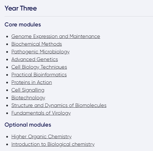Open Structure and Dynamics of Biomolecules
153x151 pixels.
(59, 105)
